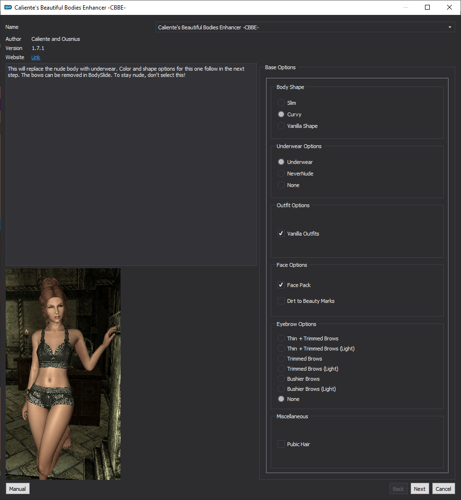461x500 pixels.
Task: Maximize the installer window
Action: pyautogui.click(x=427, y=7)
